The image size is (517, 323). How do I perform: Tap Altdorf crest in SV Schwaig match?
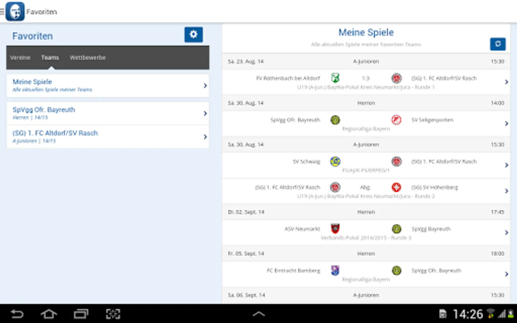click(396, 161)
